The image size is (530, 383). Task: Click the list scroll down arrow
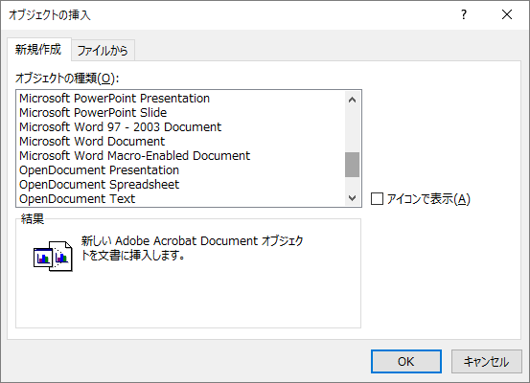pos(352,198)
